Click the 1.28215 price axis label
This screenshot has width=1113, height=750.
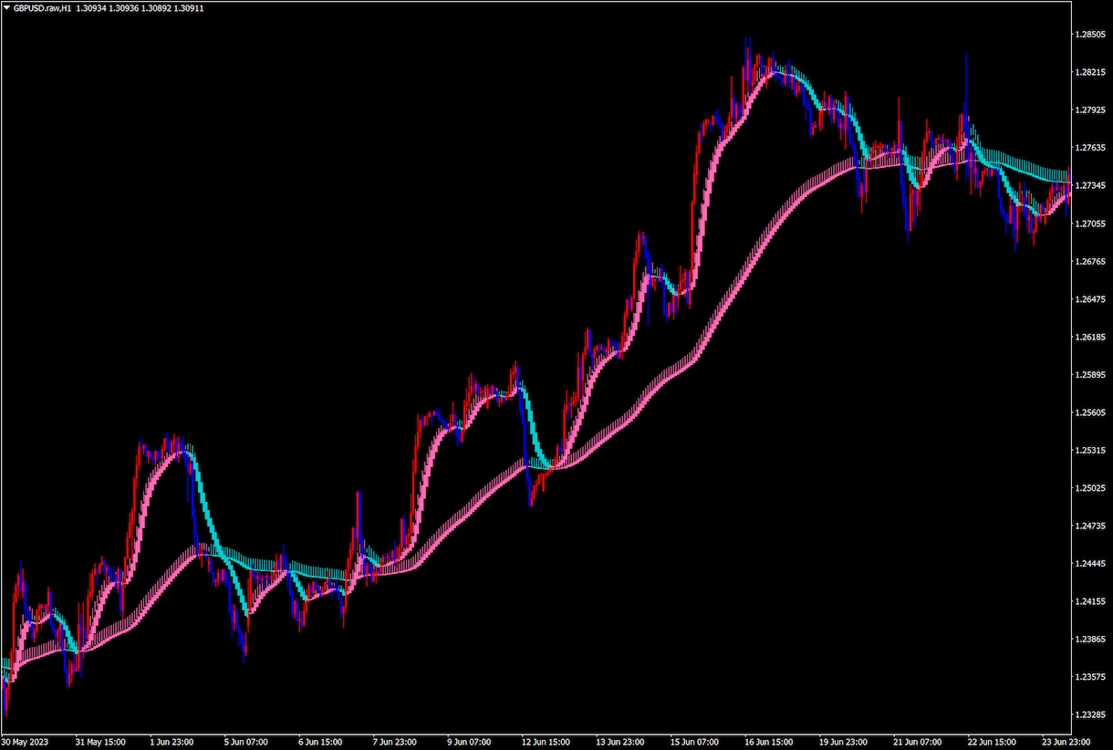tap(1091, 72)
